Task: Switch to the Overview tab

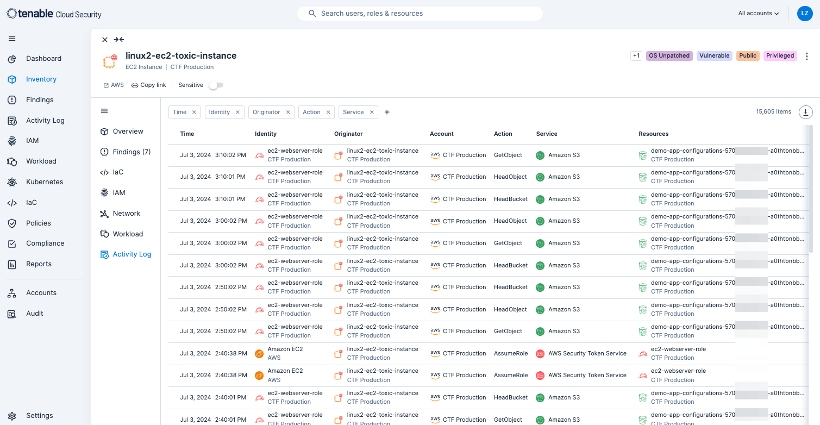Action: click(128, 132)
